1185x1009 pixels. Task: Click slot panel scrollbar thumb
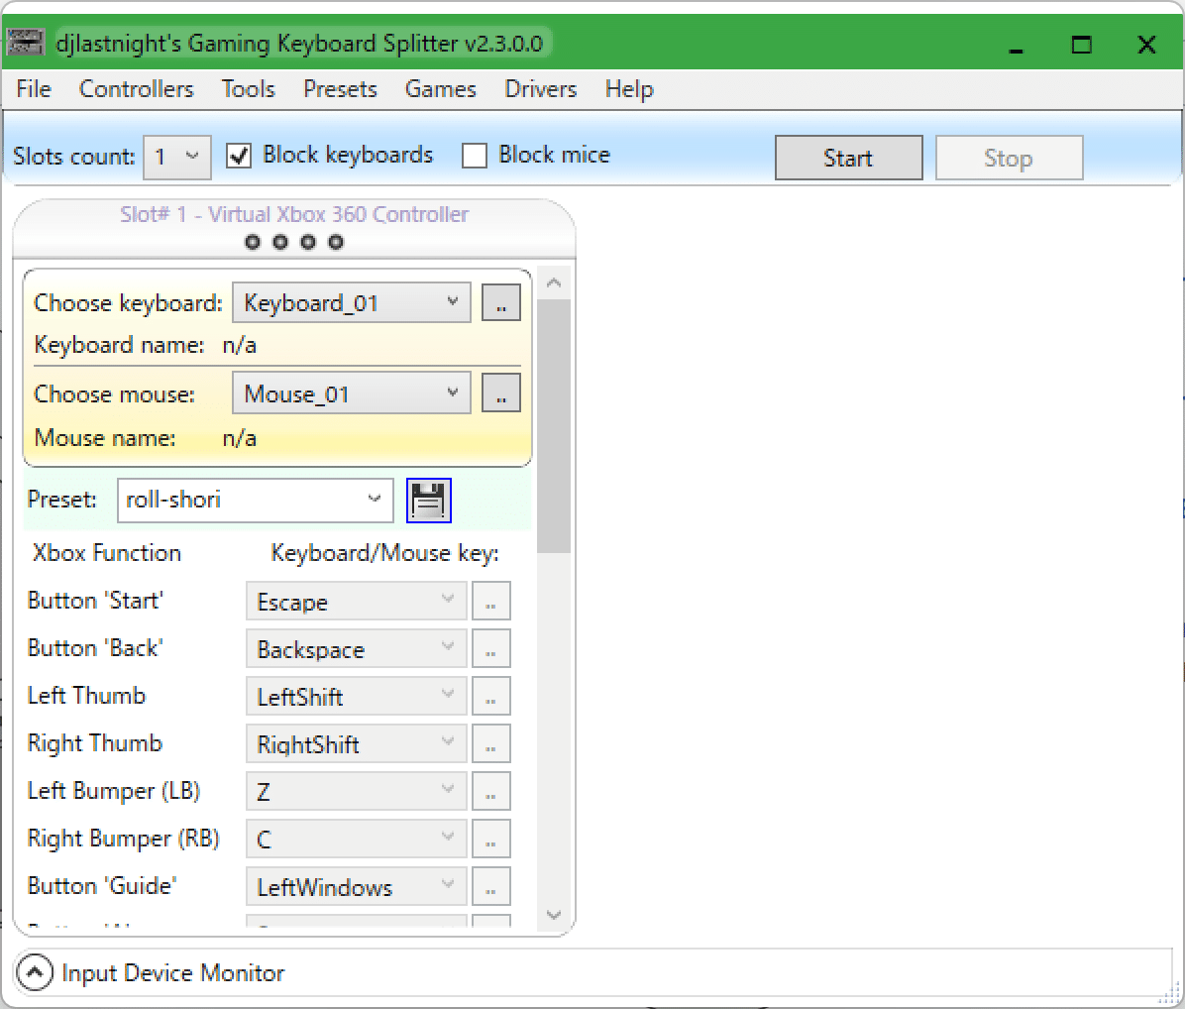click(x=554, y=425)
